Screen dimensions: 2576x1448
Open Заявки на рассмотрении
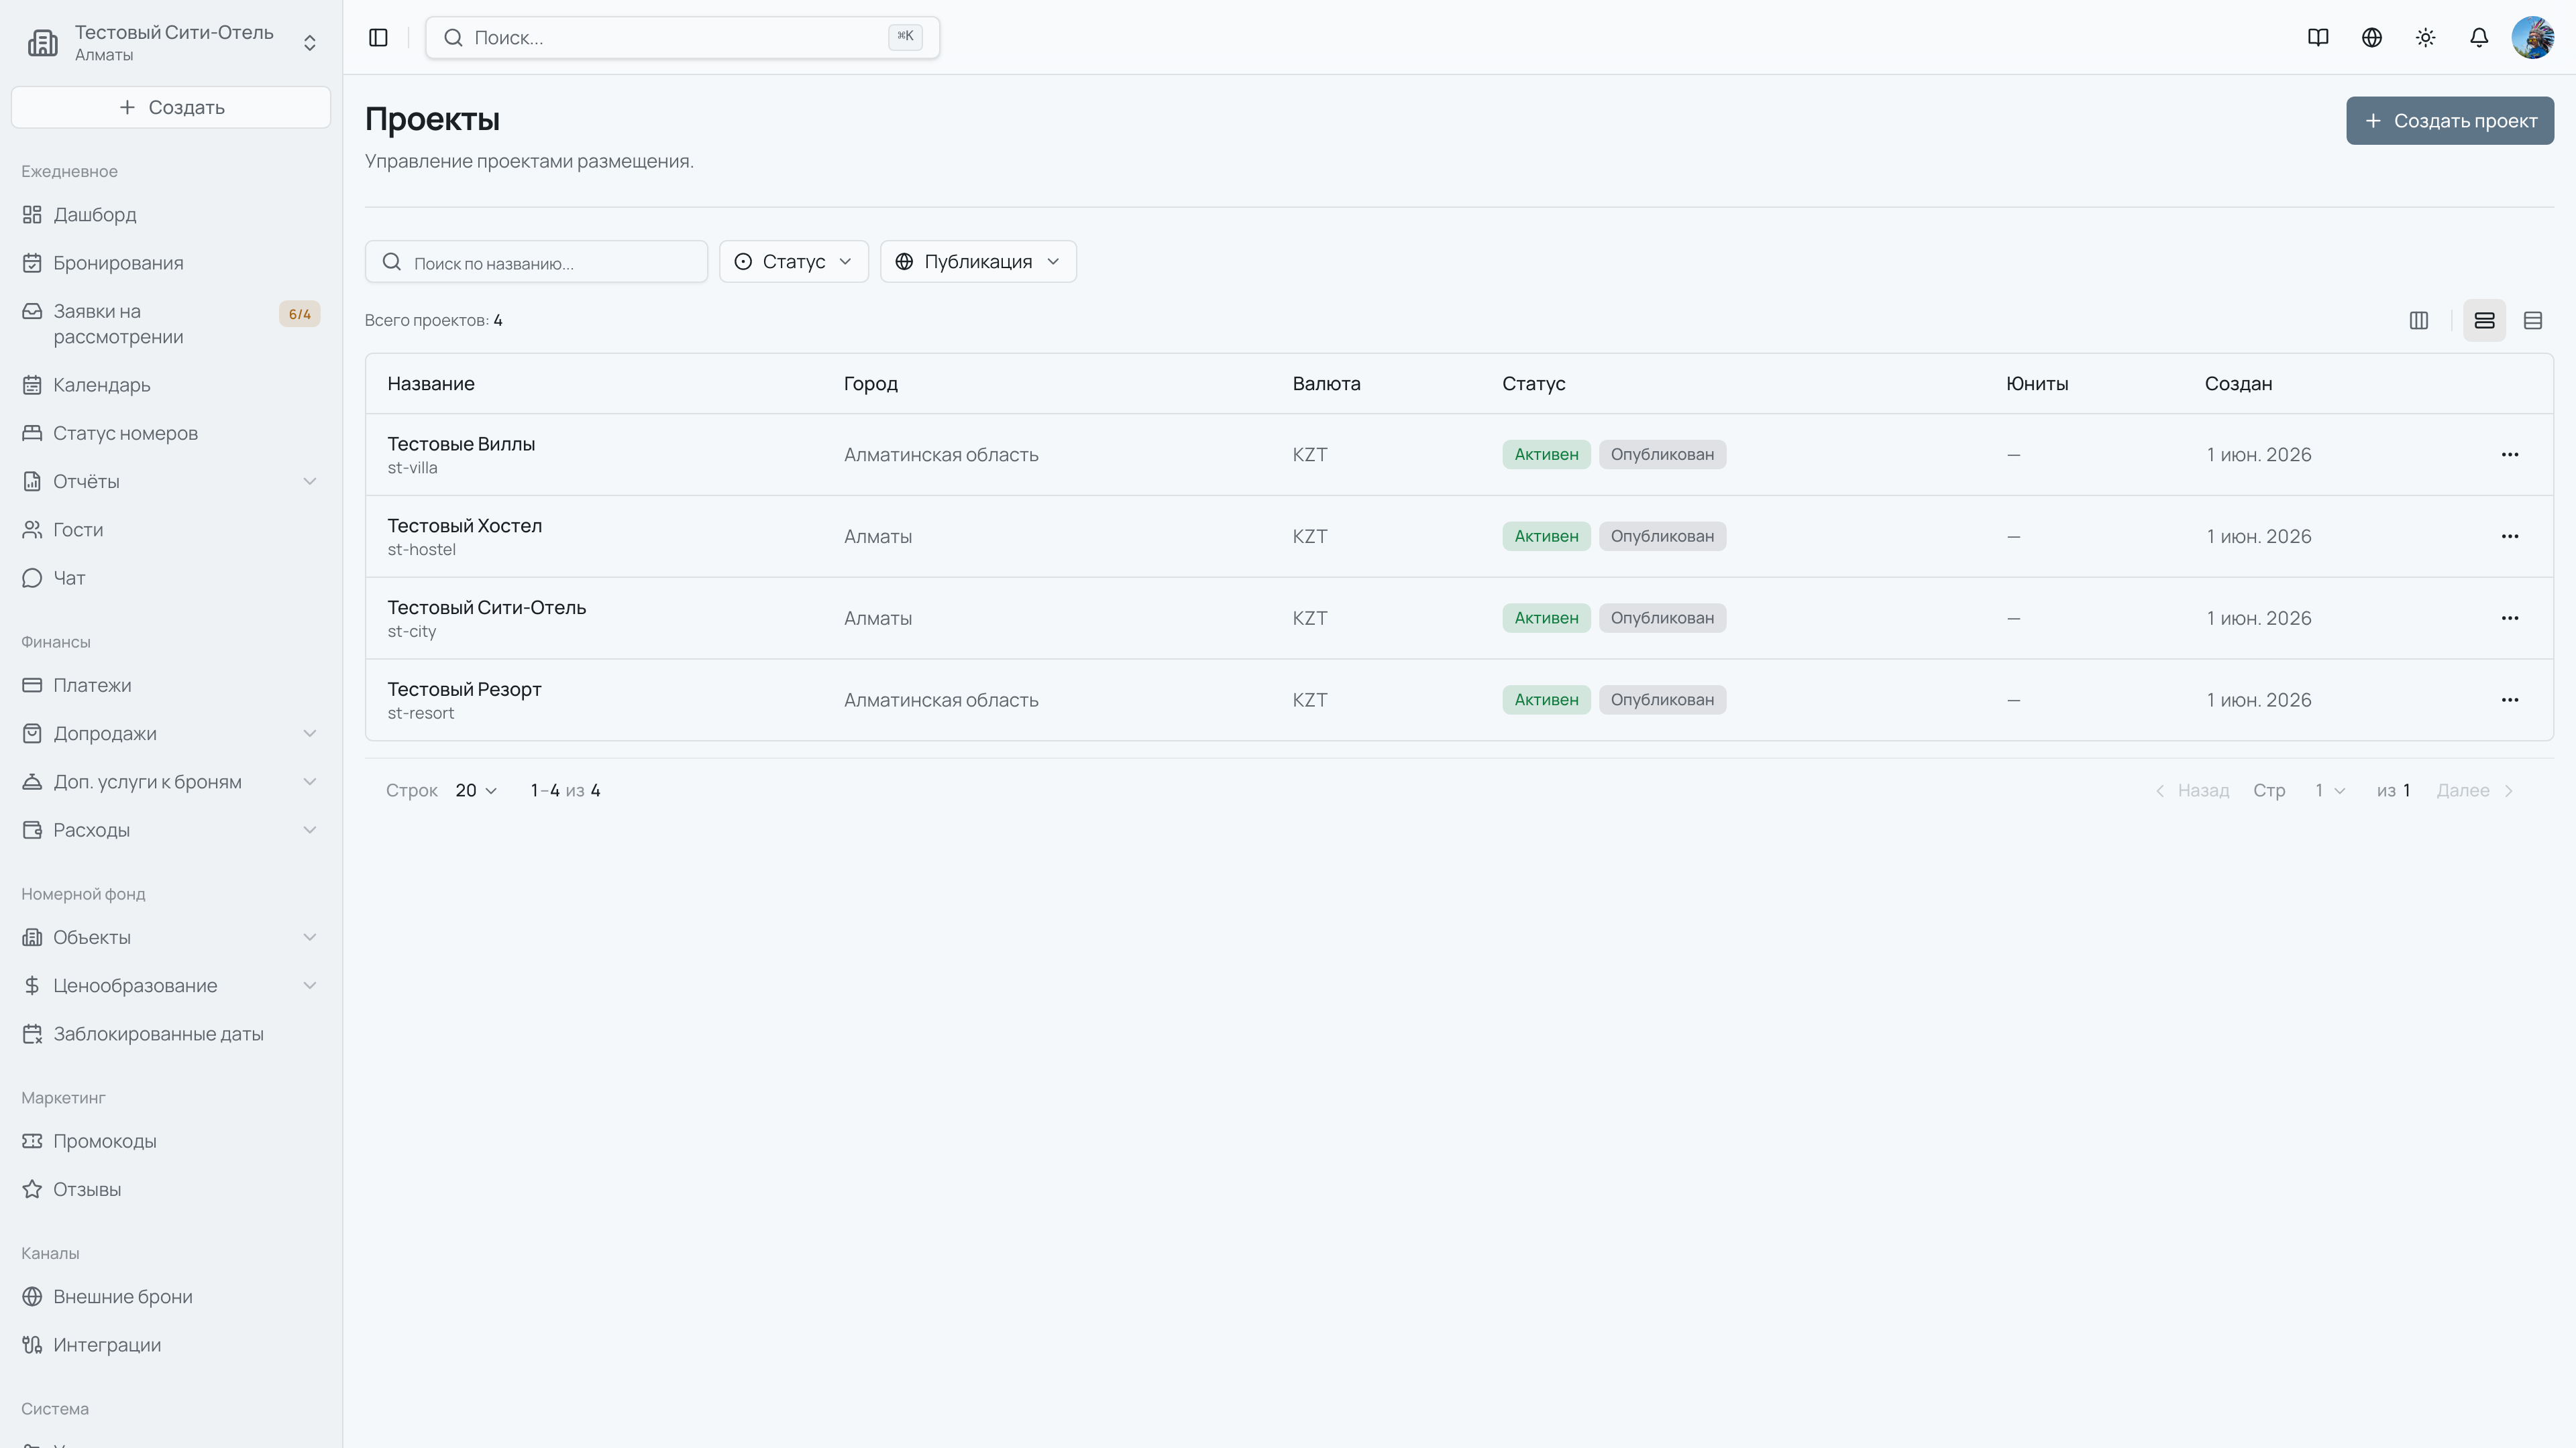(171, 324)
